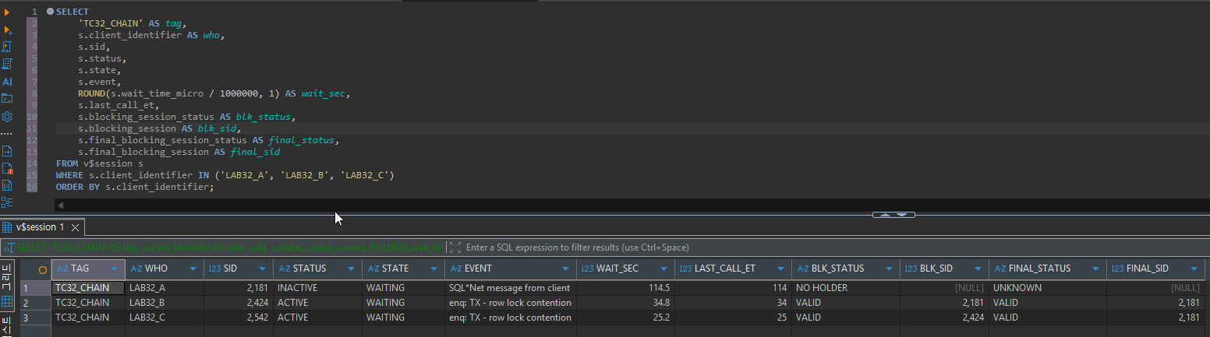Click the export/output panel icon with arrow
Screen dimensions: 1210x337
click(7, 151)
